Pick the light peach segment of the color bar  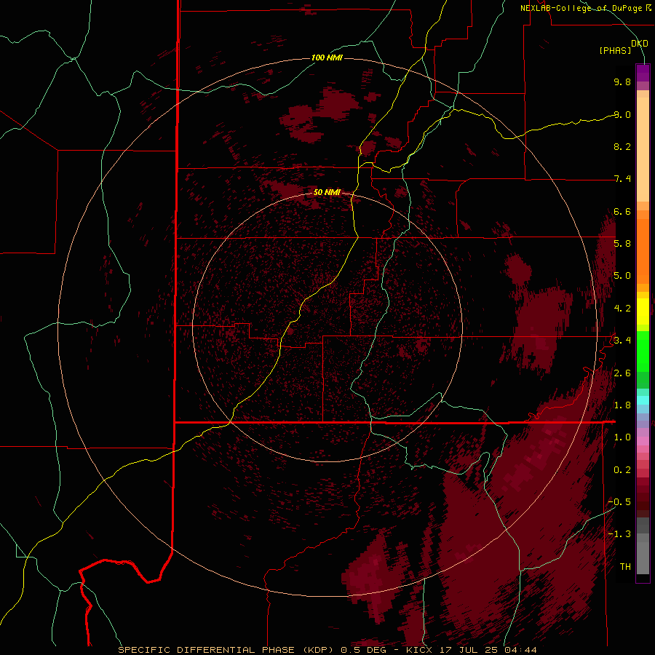643,149
